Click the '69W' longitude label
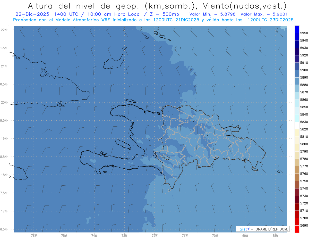 coord(245,236)
